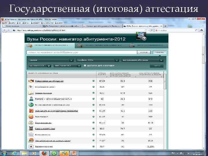This screenshot has height=156, width=208.
Task: Open the 'ср. балл ЕГЭ' dropdown
Action: click(x=40, y=66)
